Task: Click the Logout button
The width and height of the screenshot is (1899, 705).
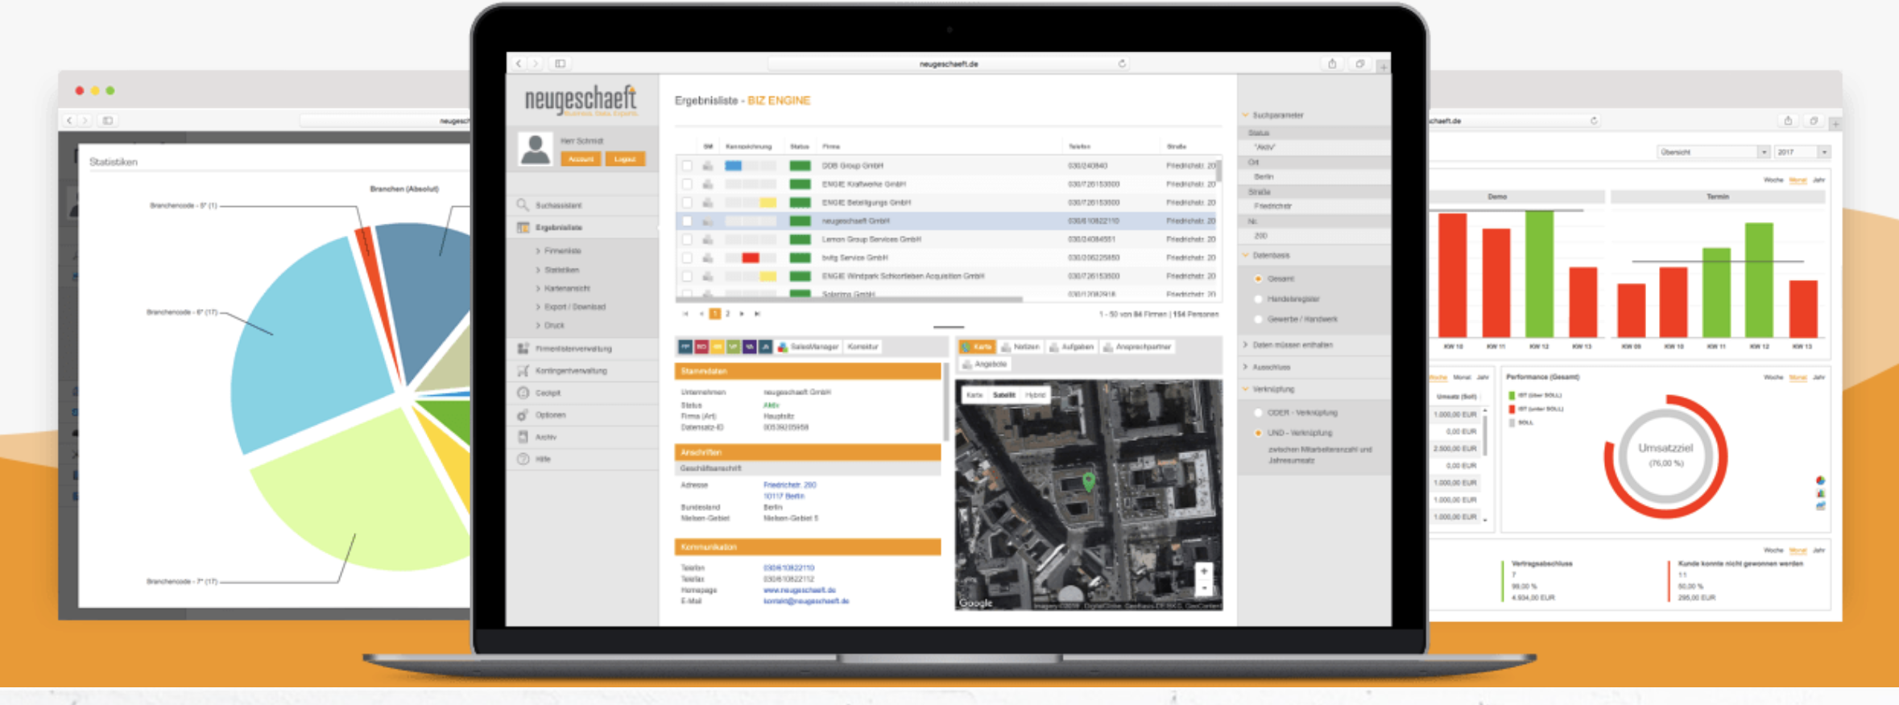Action: pos(625,159)
